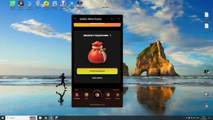Open the three-dot menu in Goblin Mine Game
Image resolution: width=213 pixels, height=120 pixels.
pyautogui.click(x=112, y=19)
